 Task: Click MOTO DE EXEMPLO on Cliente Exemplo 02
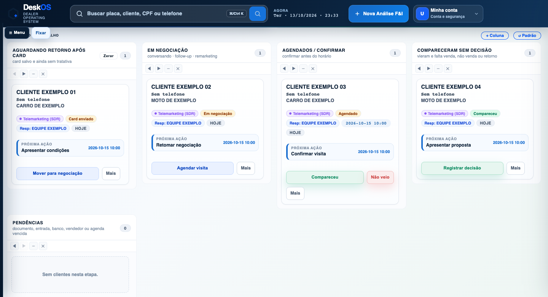[174, 101]
